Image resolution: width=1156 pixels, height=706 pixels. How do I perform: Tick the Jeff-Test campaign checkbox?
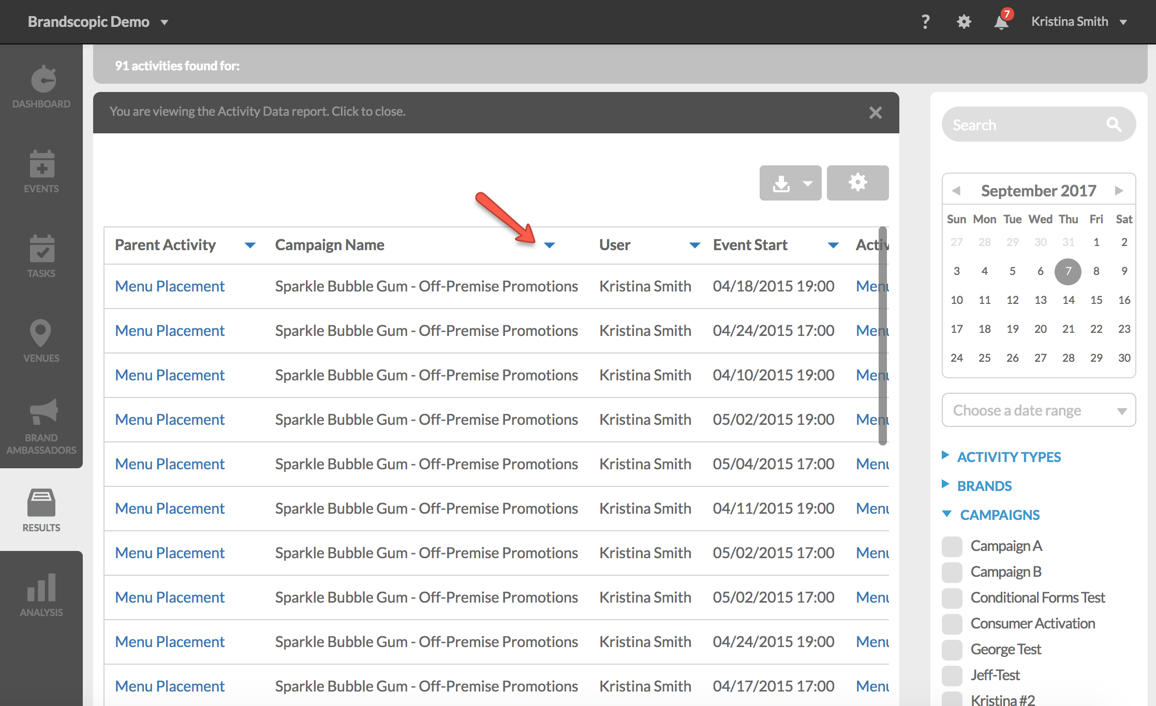tap(952, 676)
